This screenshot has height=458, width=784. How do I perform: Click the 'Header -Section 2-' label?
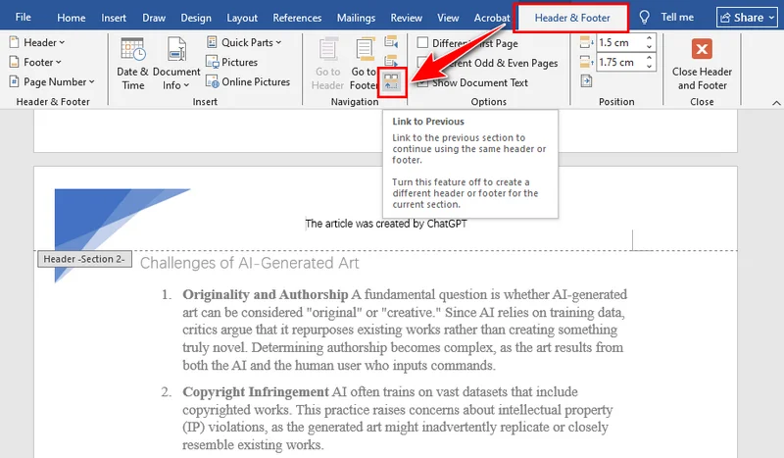tap(84, 259)
